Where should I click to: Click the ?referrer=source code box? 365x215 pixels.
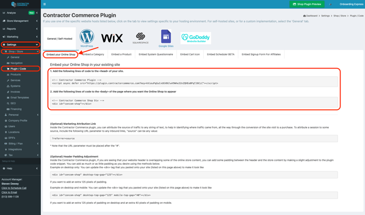tap(194, 139)
